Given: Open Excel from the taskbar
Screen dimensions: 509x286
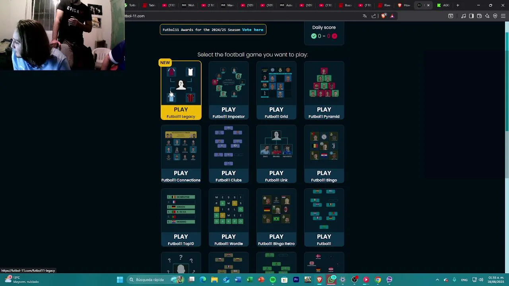Looking at the screenshot, I should coord(249,280).
